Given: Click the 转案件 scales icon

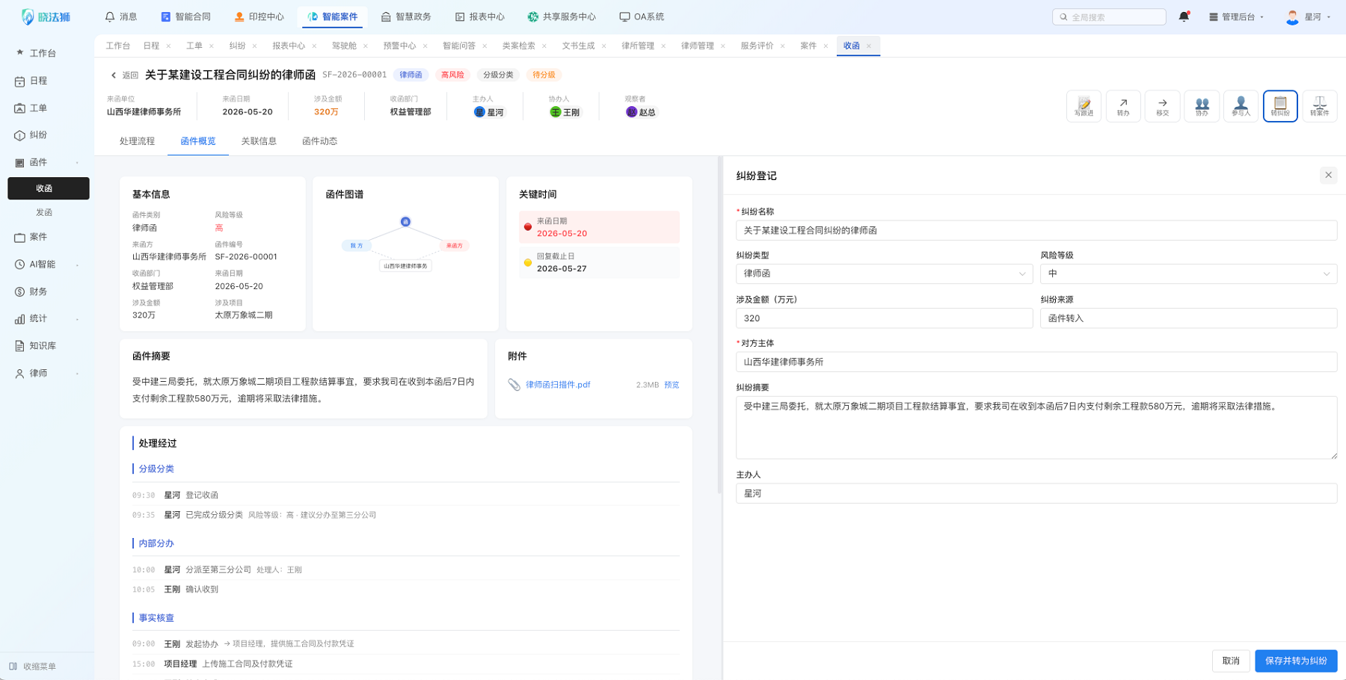Looking at the screenshot, I should [x=1320, y=105].
